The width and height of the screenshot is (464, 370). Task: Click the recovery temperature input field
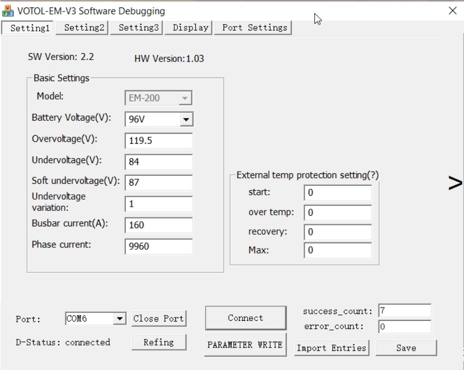(x=338, y=232)
